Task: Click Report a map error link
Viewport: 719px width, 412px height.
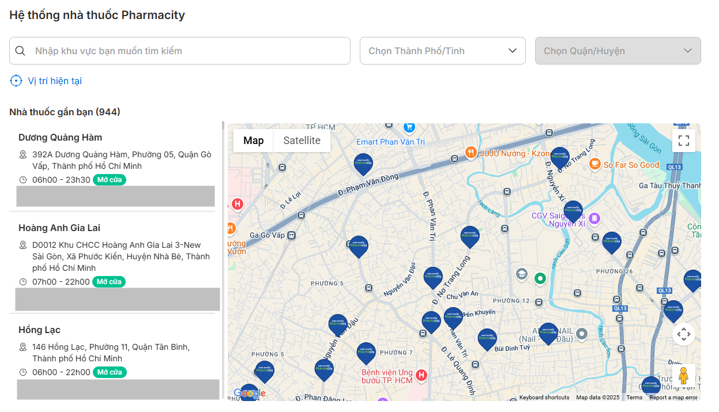Action: (673, 398)
